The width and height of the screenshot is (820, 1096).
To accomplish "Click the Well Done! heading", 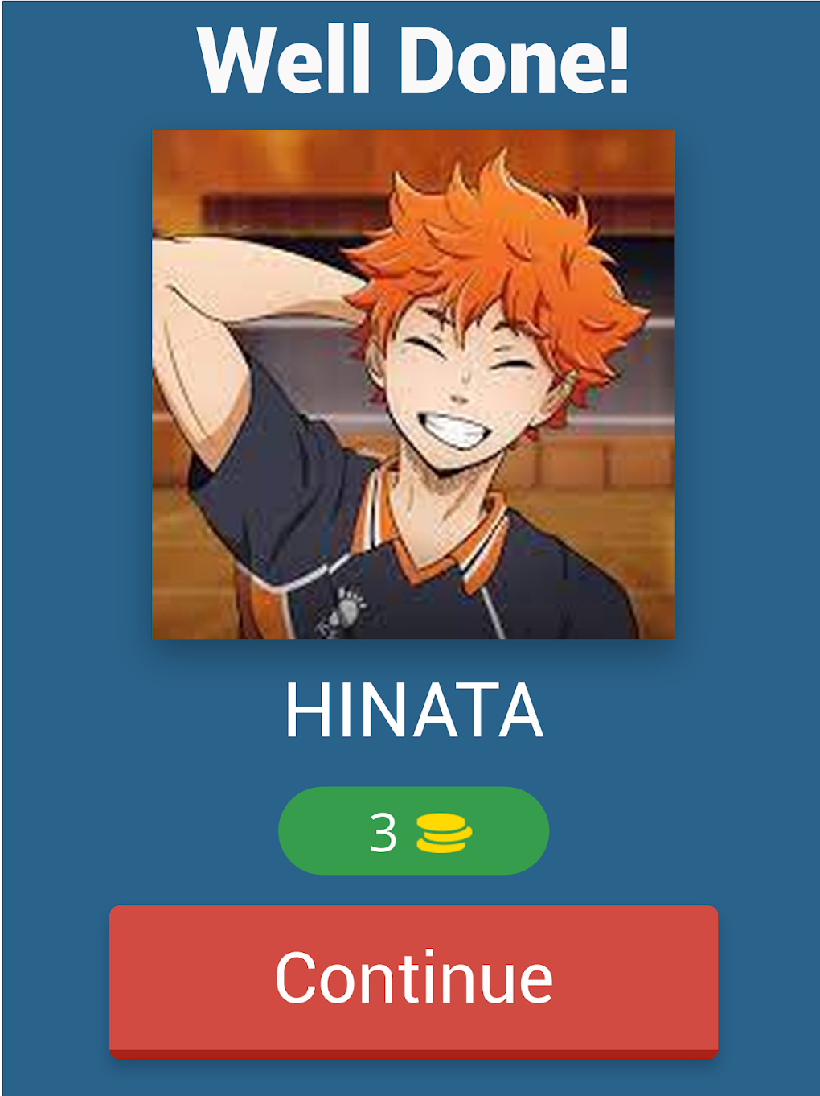I will coord(413,60).
